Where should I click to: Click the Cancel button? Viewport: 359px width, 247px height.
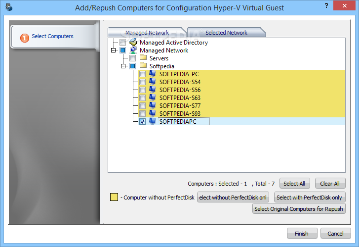pyautogui.click(x=335, y=234)
